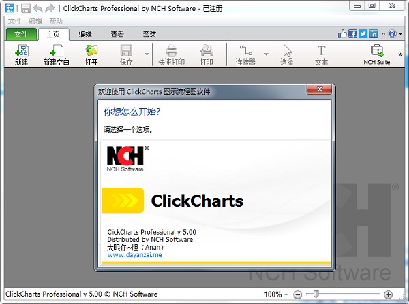This screenshot has width=409, height=304.
Task: Expand the 保存 save options arrow
Action: (x=147, y=54)
